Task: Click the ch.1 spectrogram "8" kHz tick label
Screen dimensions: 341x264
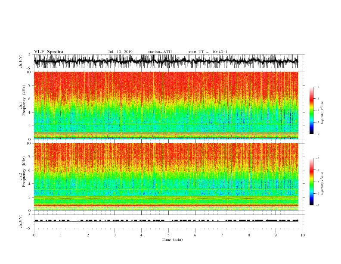Action: tap(30, 85)
